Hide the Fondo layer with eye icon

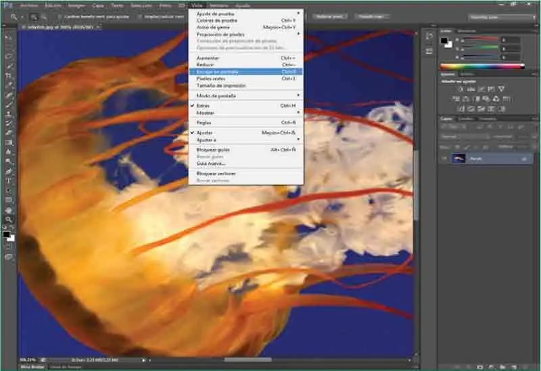tap(444, 159)
